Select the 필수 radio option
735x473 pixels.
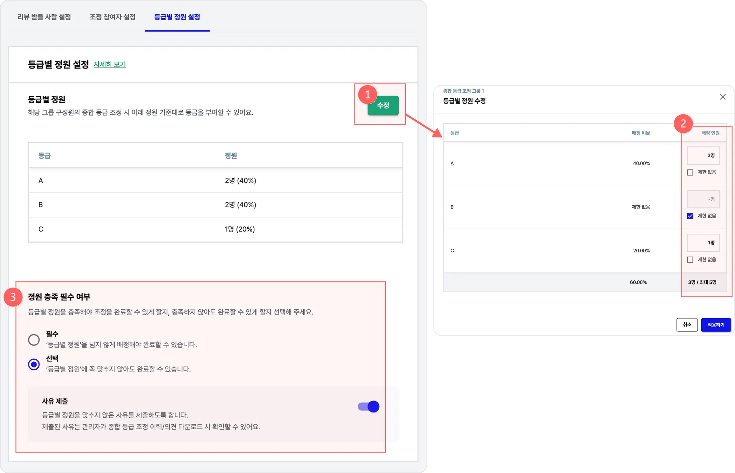coord(34,339)
